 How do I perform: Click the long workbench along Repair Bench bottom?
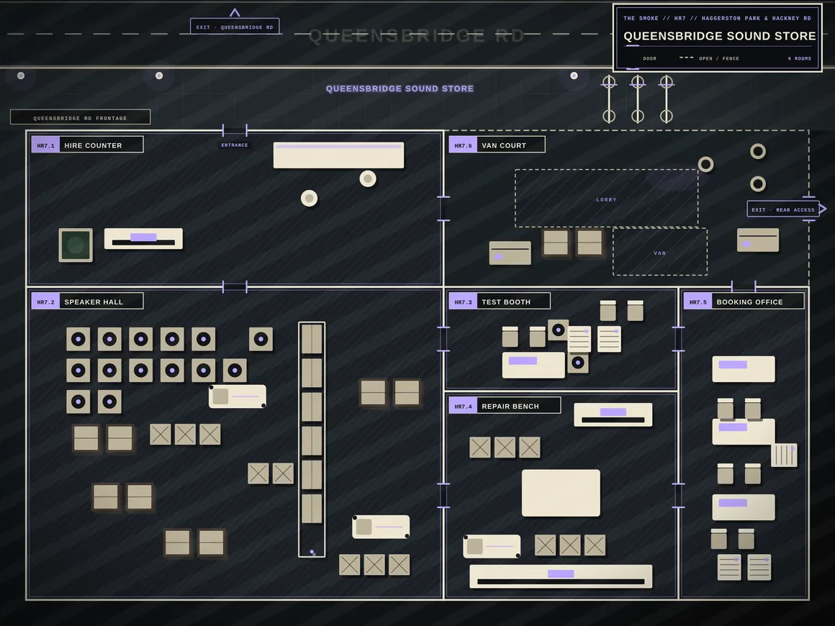pos(561,576)
